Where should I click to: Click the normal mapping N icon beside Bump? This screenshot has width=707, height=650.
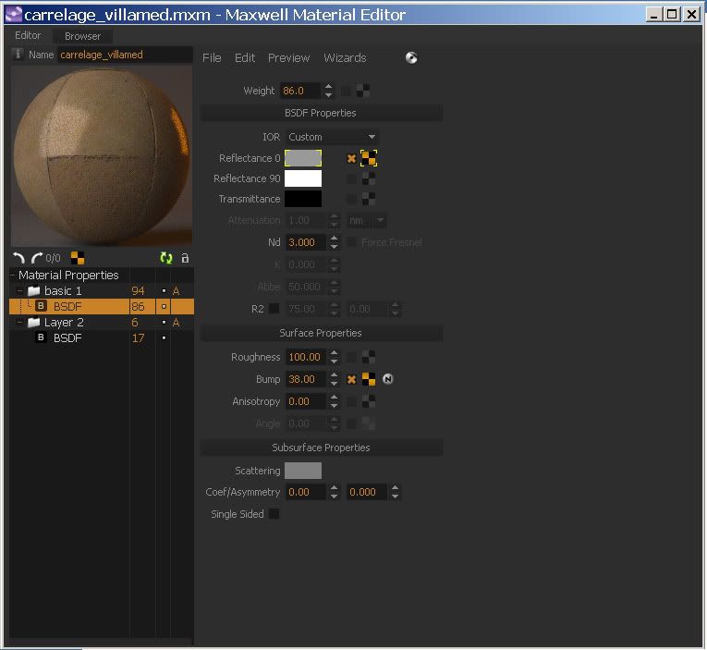(388, 379)
